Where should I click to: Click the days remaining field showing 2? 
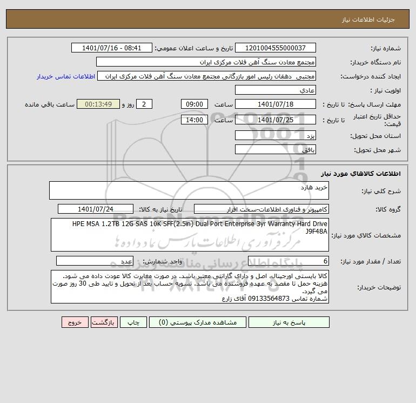coord(144,104)
